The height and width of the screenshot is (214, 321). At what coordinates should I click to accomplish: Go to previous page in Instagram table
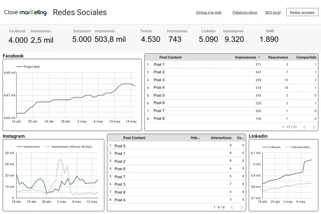click(x=232, y=207)
